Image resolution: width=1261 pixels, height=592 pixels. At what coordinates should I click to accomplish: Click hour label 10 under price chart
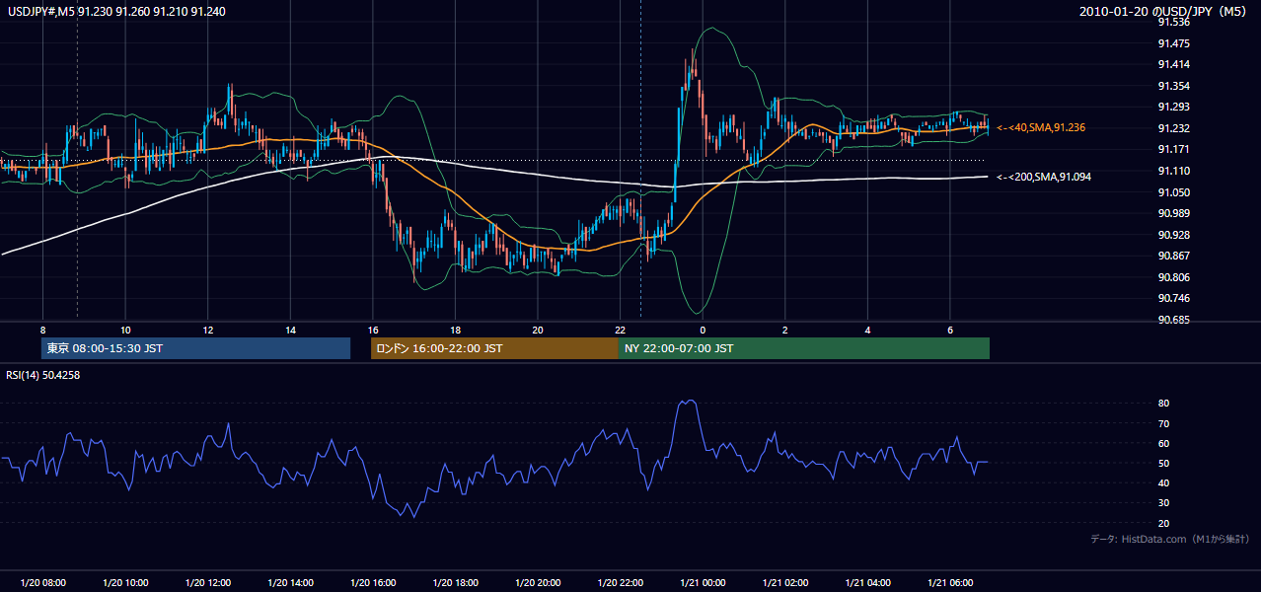coord(125,330)
